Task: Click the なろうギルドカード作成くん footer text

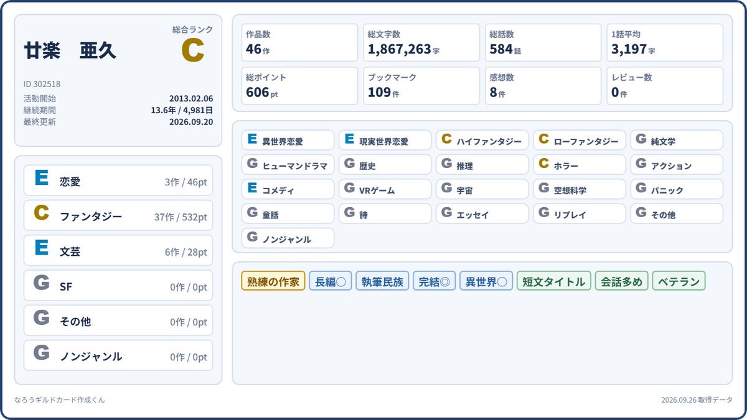Action: (x=60, y=400)
